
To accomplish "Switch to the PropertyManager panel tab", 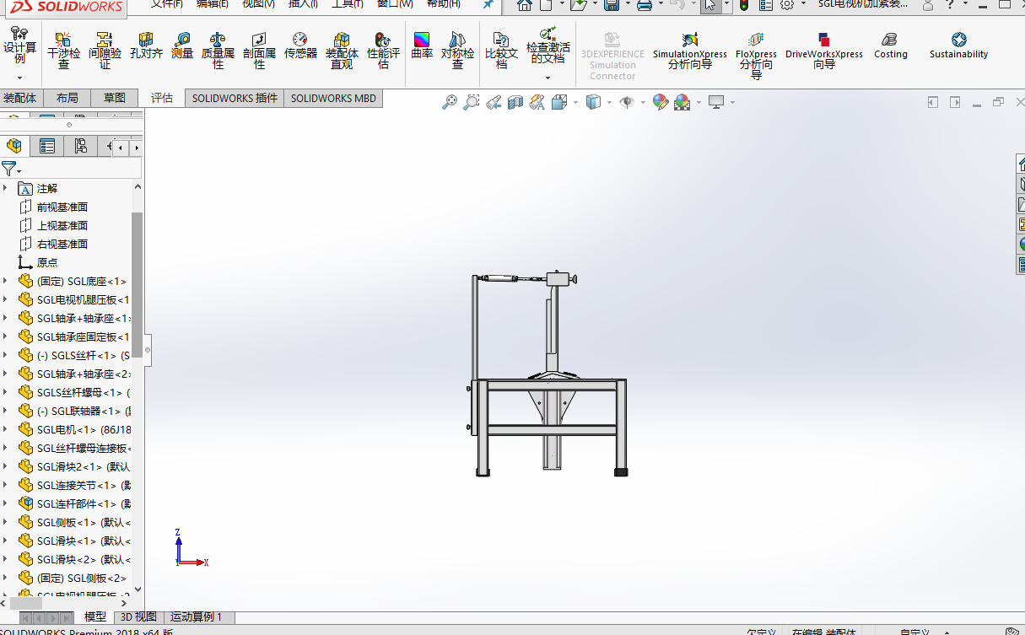I will coord(47,147).
